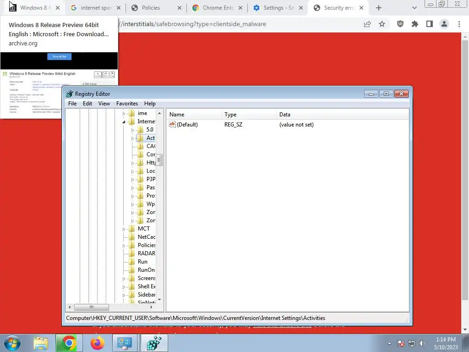Expand the Pas registry key
The height and width of the screenshot is (352, 469).
tap(132, 188)
